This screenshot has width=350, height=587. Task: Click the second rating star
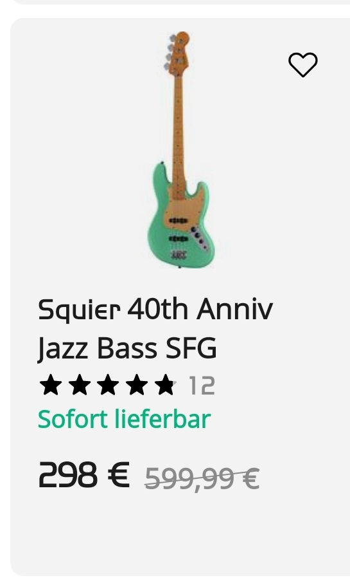(79, 385)
